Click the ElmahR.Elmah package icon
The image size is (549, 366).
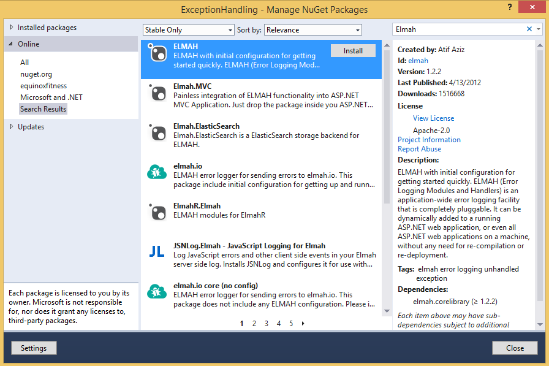[157, 212]
